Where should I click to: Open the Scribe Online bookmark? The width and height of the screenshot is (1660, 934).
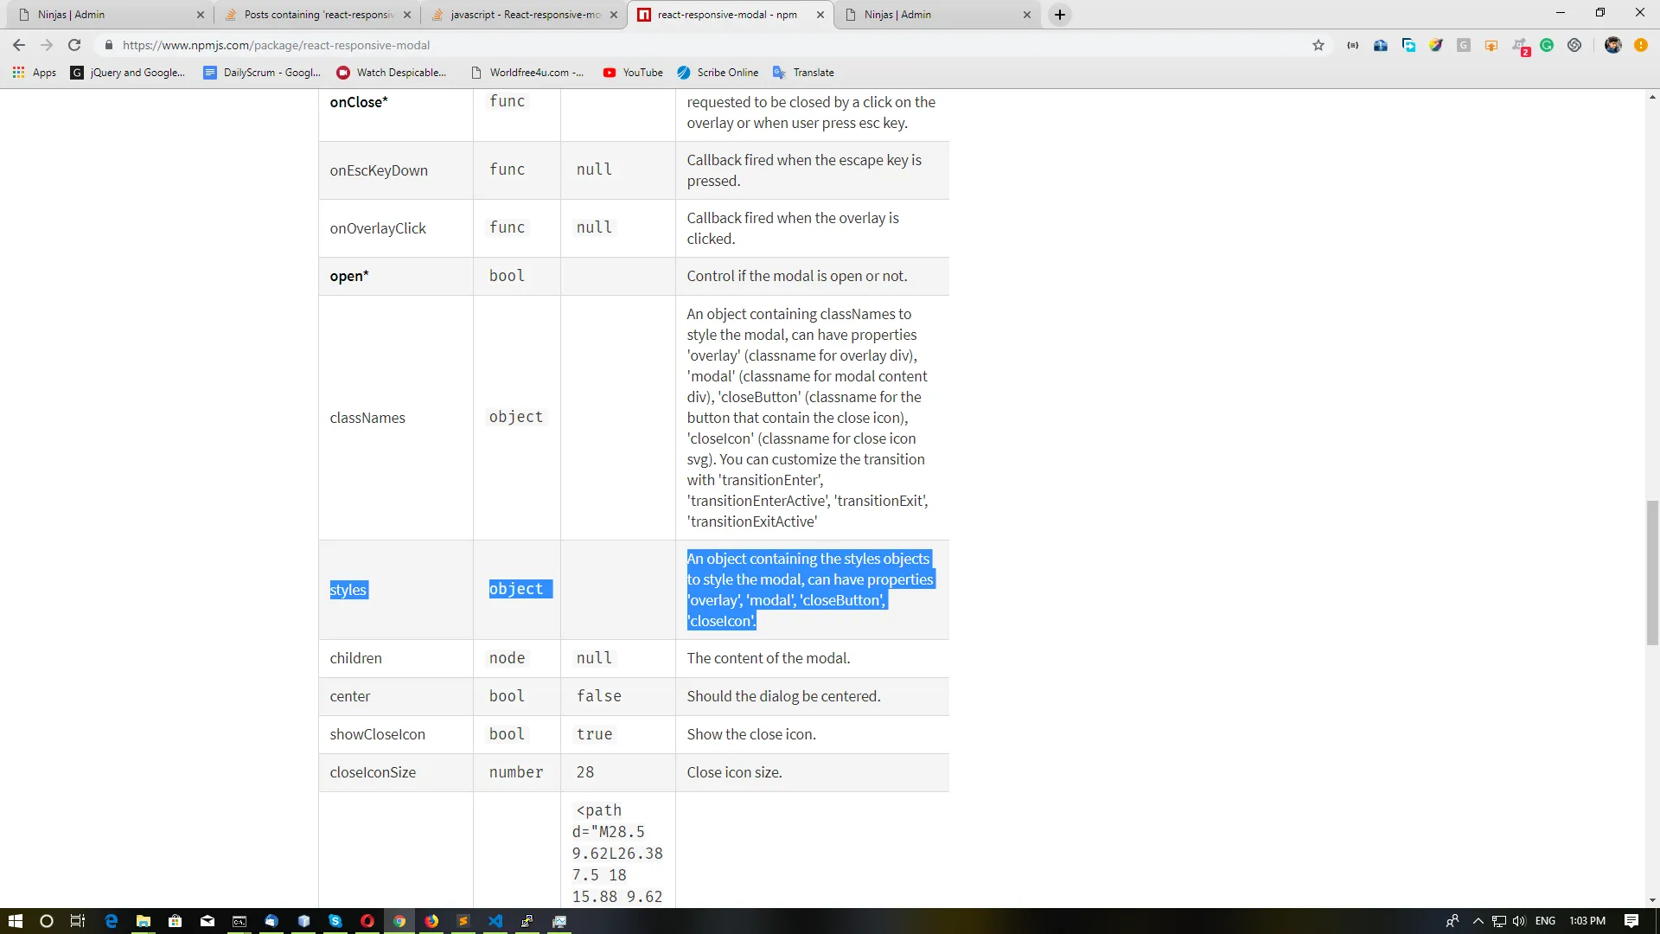718,73
